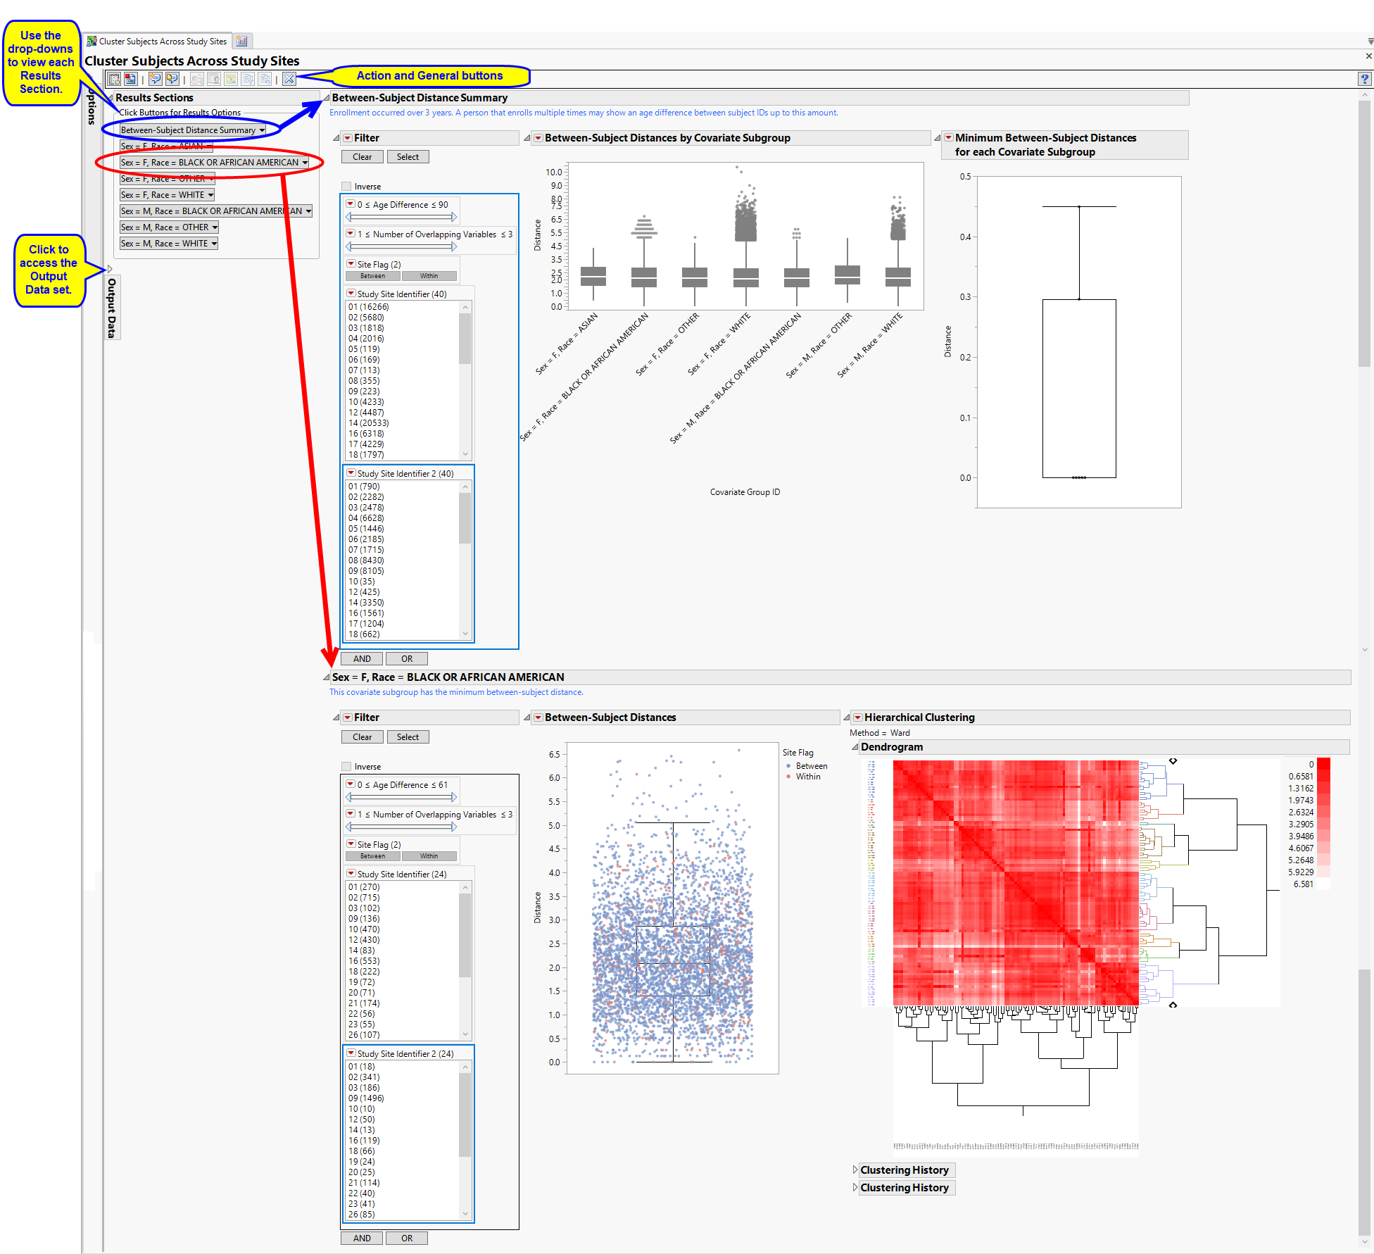Open Sex = M, Race = WHITE dropdown
Viewport: 1374px width, 1254px height.
point(168,244)
